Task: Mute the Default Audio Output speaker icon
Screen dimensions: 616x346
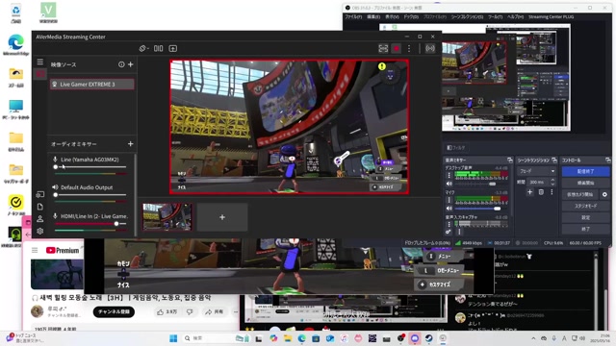Action: (55, 187)
